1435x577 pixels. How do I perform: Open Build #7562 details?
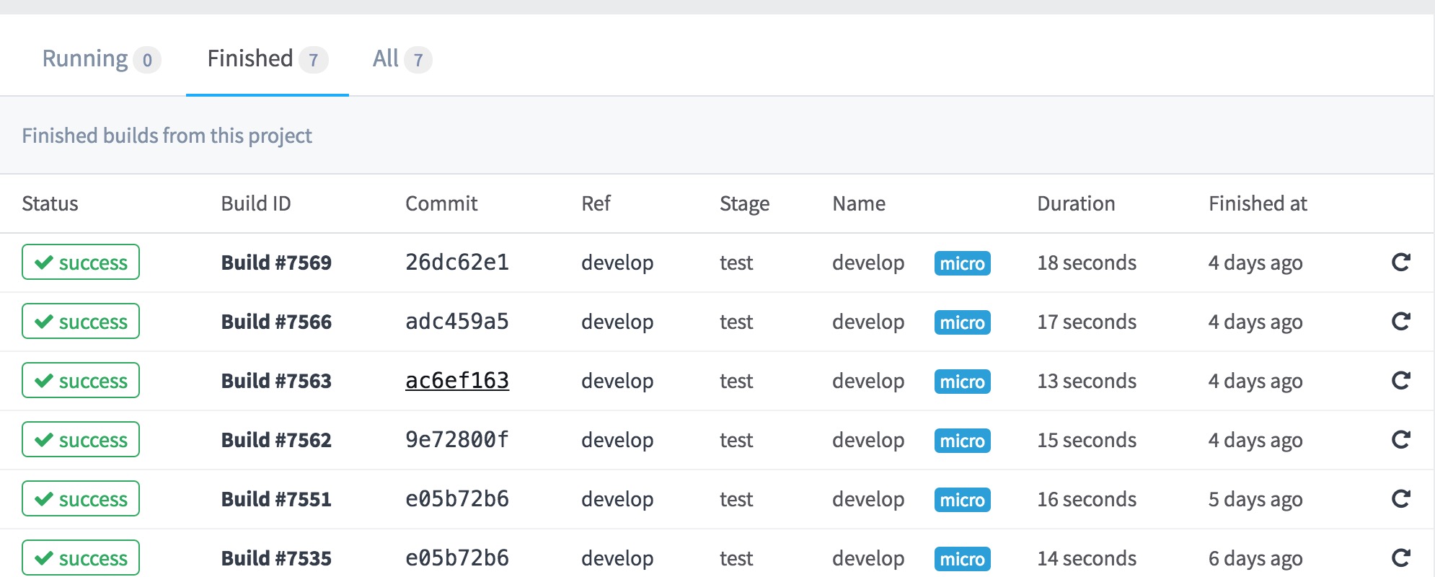pyautogui.click(x=276, y=440)
